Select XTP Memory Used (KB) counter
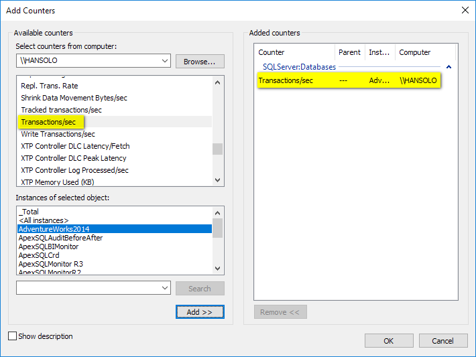The image size is (476, 357). tap(57, 182)
